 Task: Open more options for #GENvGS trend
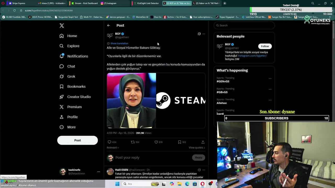270,78
